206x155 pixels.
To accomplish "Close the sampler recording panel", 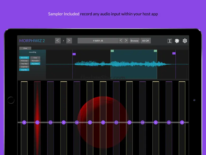I will click(x=25, y=48).
